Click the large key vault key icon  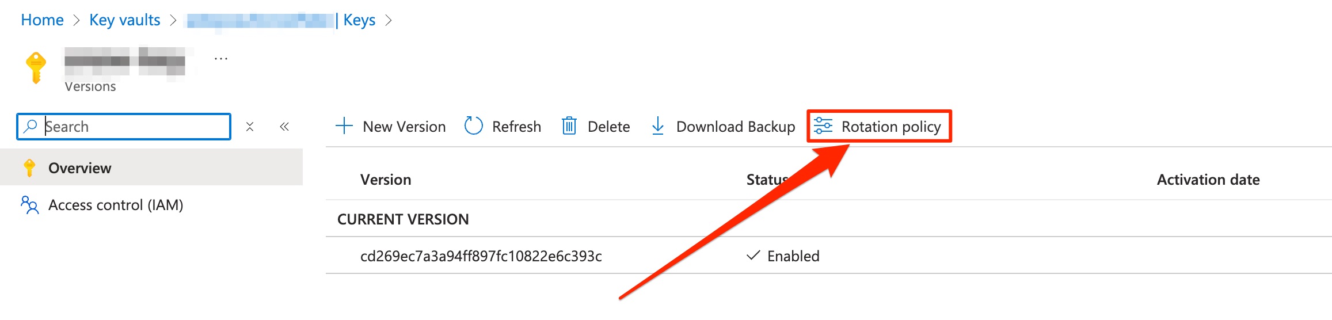coord(36,68)
